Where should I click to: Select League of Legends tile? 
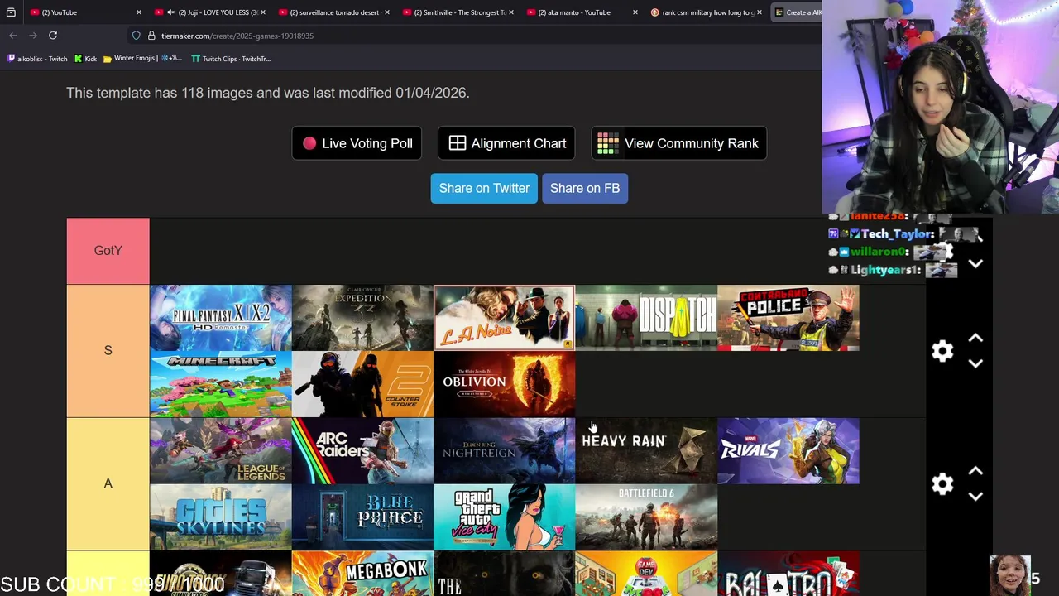221,451
